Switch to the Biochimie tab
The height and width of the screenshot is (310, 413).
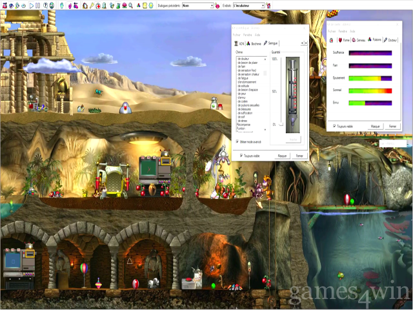click(x=256, y=43)
